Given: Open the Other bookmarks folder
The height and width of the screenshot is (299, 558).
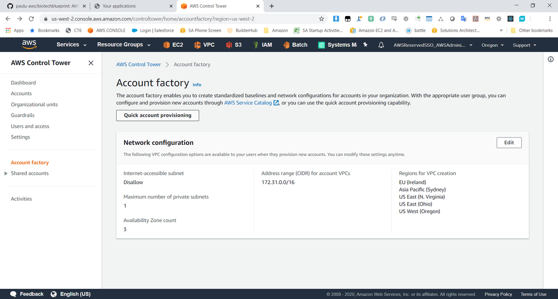Looking at the screenshot, I should pos(532,30).
